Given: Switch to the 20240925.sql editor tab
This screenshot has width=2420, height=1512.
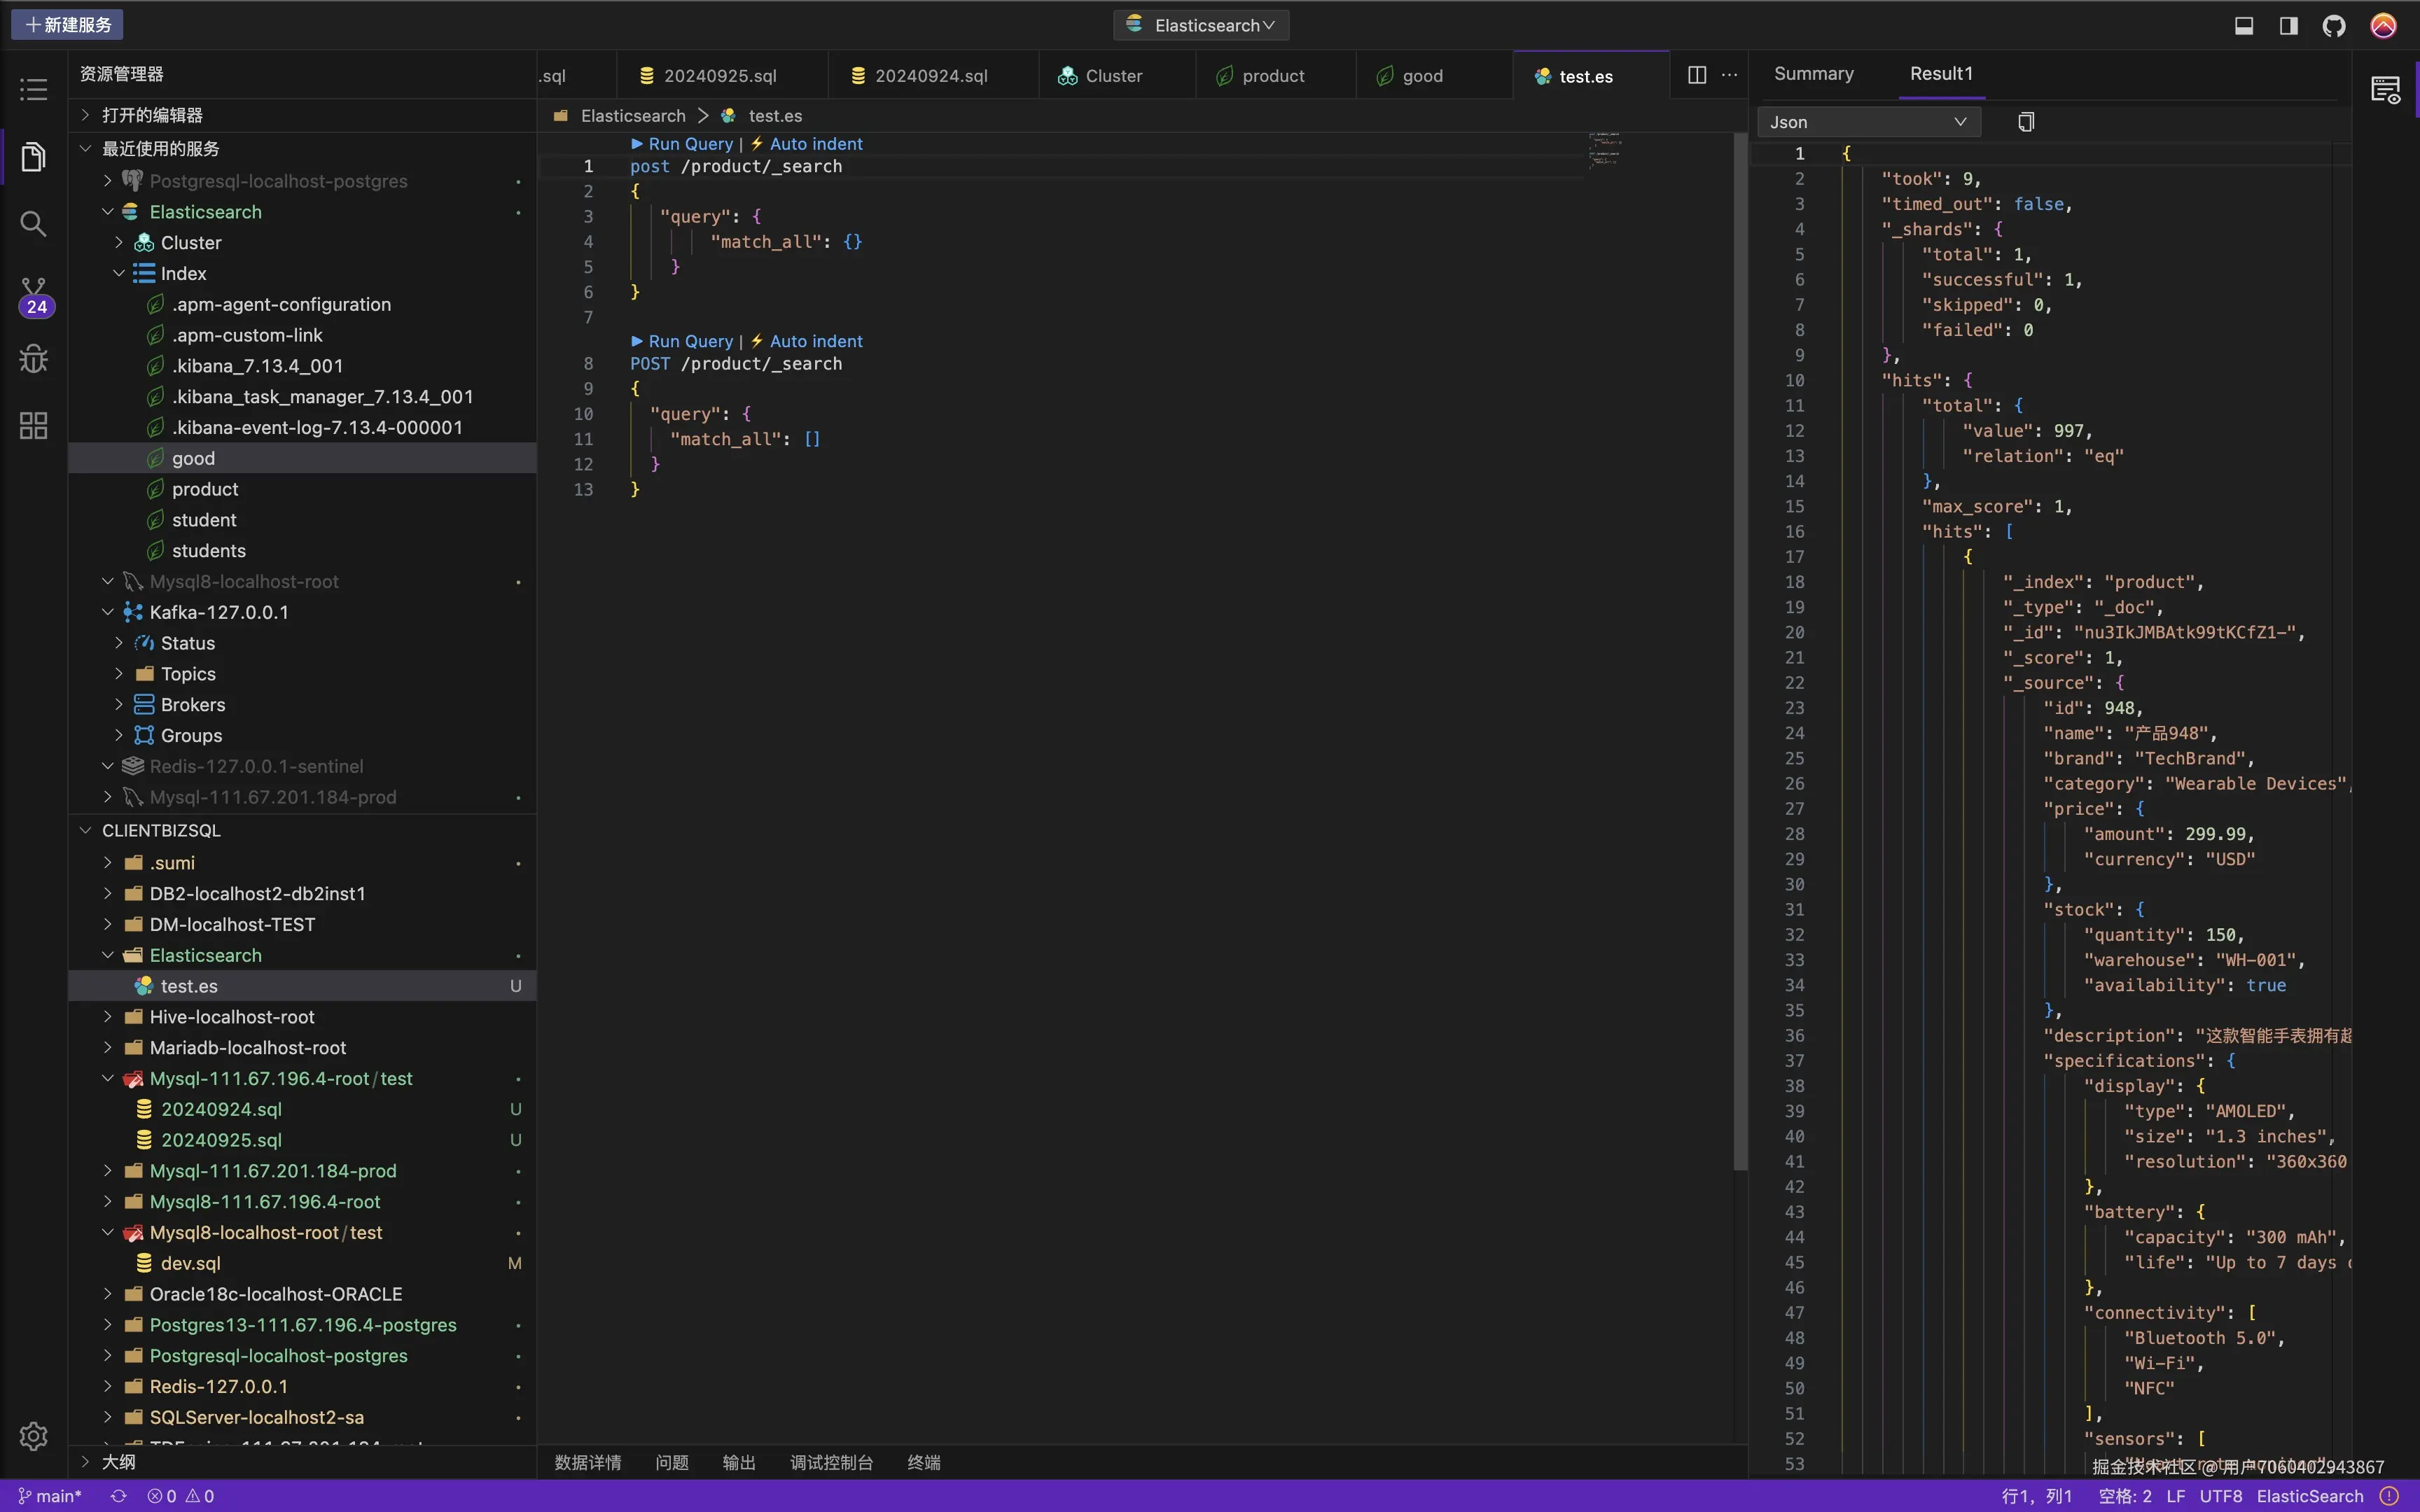Looking at the screenshot, I should pyautogui.click(x=719, y=76).
